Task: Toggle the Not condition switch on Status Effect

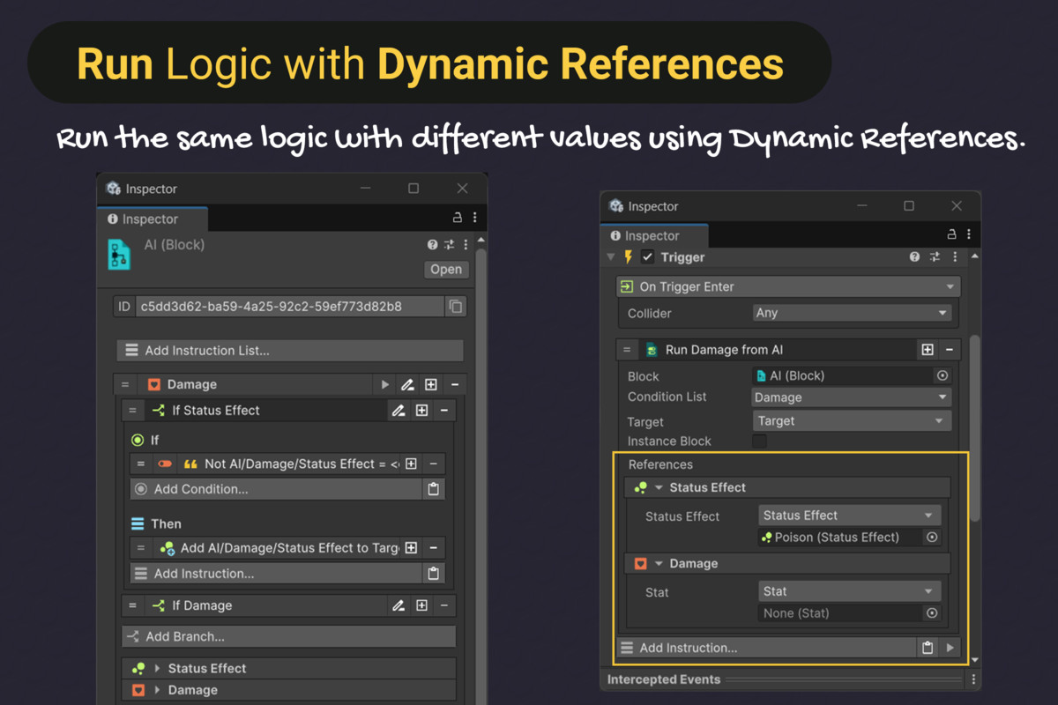Action: pyautogui.click(x=165, y=464)
